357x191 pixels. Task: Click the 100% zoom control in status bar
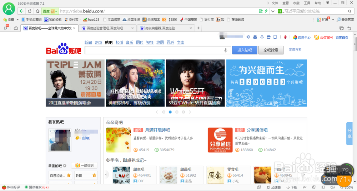(x=347, y=187)
